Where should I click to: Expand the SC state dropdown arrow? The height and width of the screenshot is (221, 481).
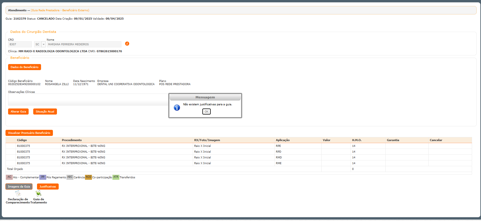(44, 44)
